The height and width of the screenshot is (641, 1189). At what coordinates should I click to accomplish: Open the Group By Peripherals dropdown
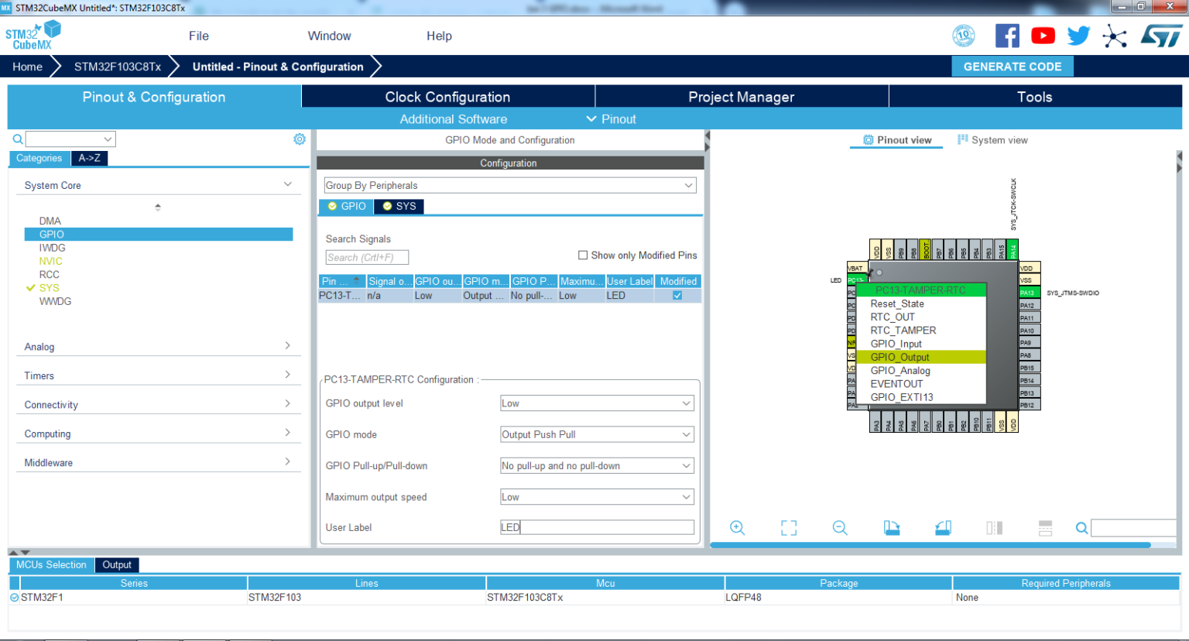click(x=509, y=186)
